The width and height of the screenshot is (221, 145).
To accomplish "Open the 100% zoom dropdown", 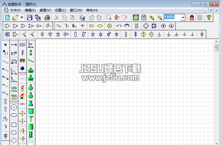I will click(183, 18).
